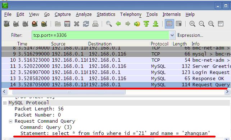Click the Expression... button
This screenshot has height=140, width=231.
[x=190, y=35]
